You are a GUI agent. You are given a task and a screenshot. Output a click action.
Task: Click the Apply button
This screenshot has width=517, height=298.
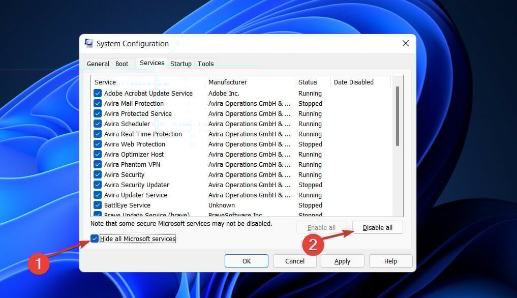342,261
